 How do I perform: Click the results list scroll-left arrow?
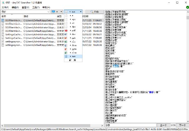point(2,125)
